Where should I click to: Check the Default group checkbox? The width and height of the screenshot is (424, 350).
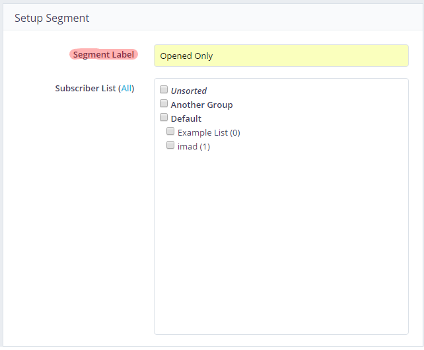pos(164,118)
